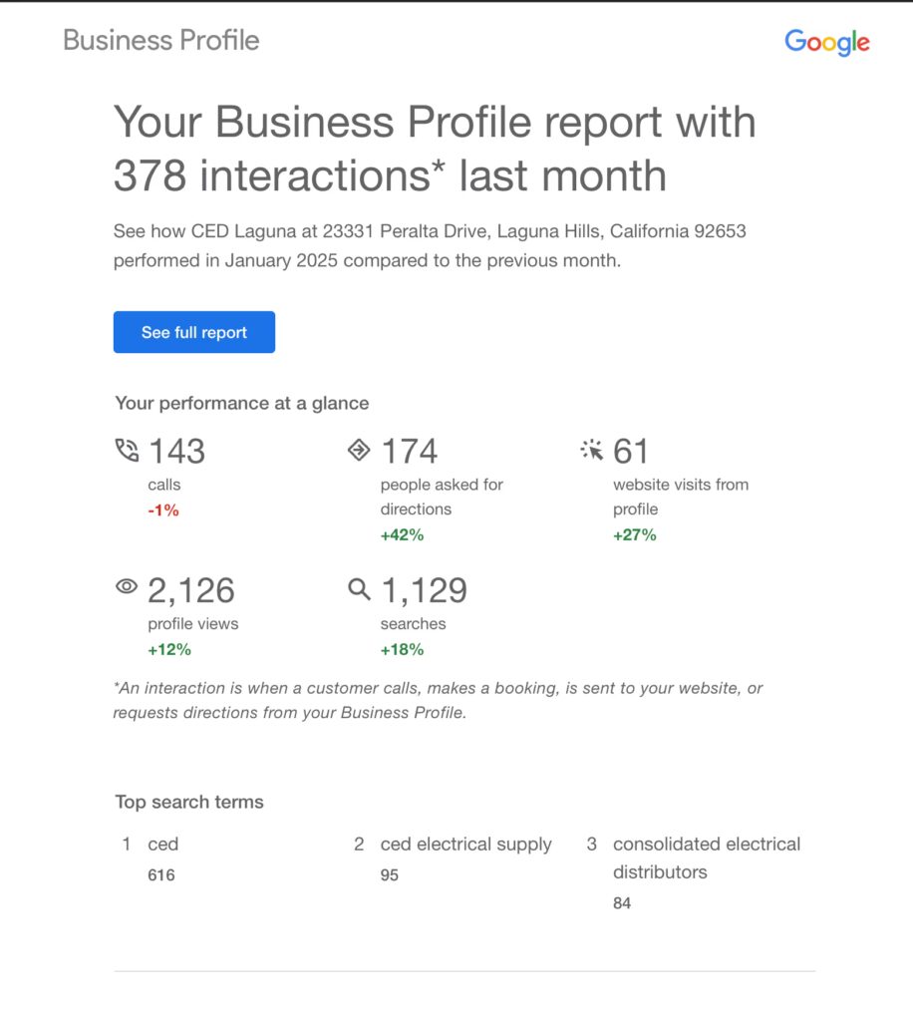Select the Business Profile header text
The width and height of the screenshot is (913, 1021).
(x=161, y=40)
